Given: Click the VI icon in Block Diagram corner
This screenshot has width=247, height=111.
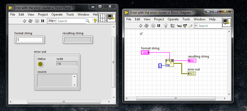Looking at the screenshot, I should coord(226,23).
